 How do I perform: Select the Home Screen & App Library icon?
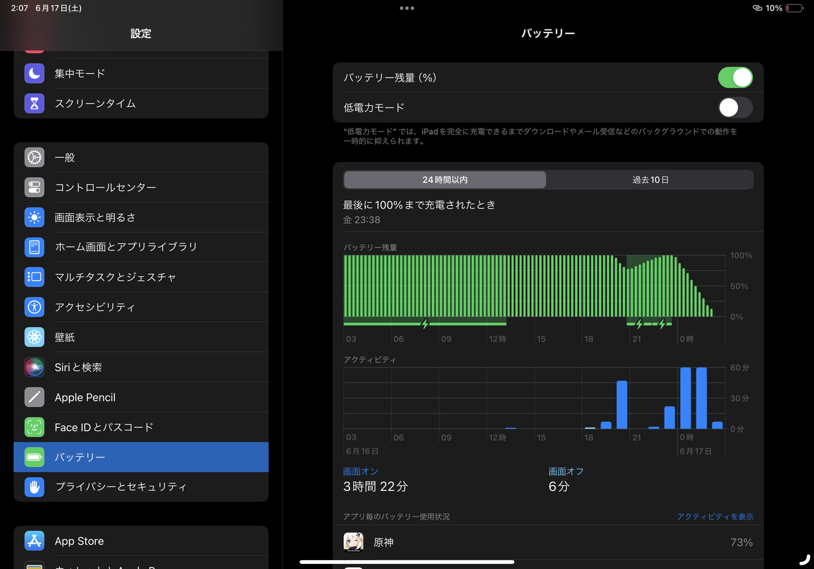34,247
